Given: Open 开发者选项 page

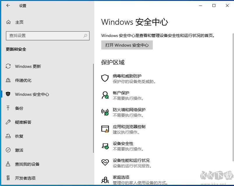Looking at the screenshot, I should click(x=25, y=178).
